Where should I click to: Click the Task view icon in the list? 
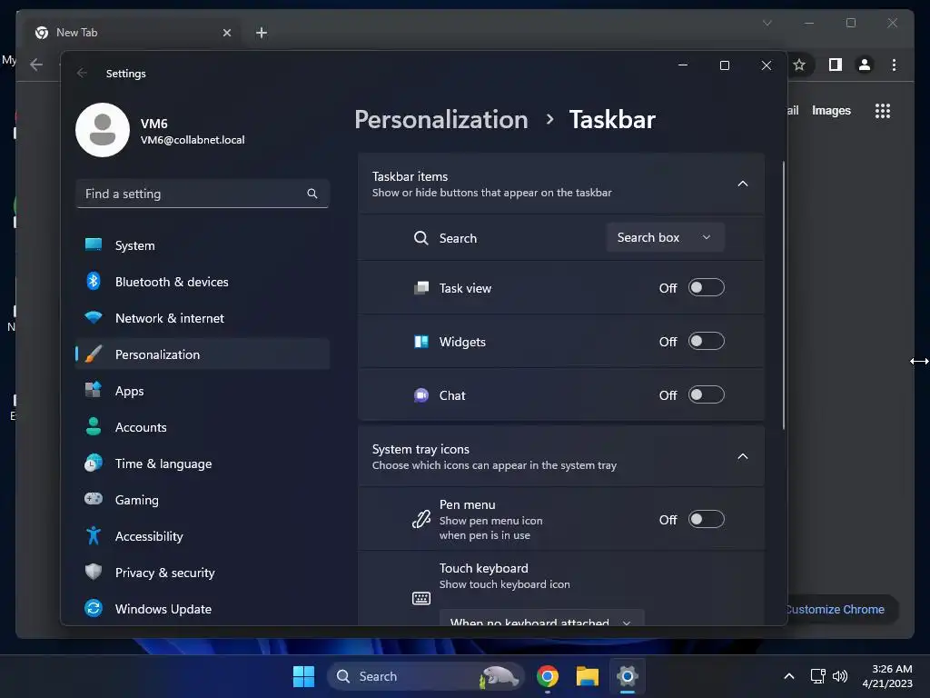point(420,288)
